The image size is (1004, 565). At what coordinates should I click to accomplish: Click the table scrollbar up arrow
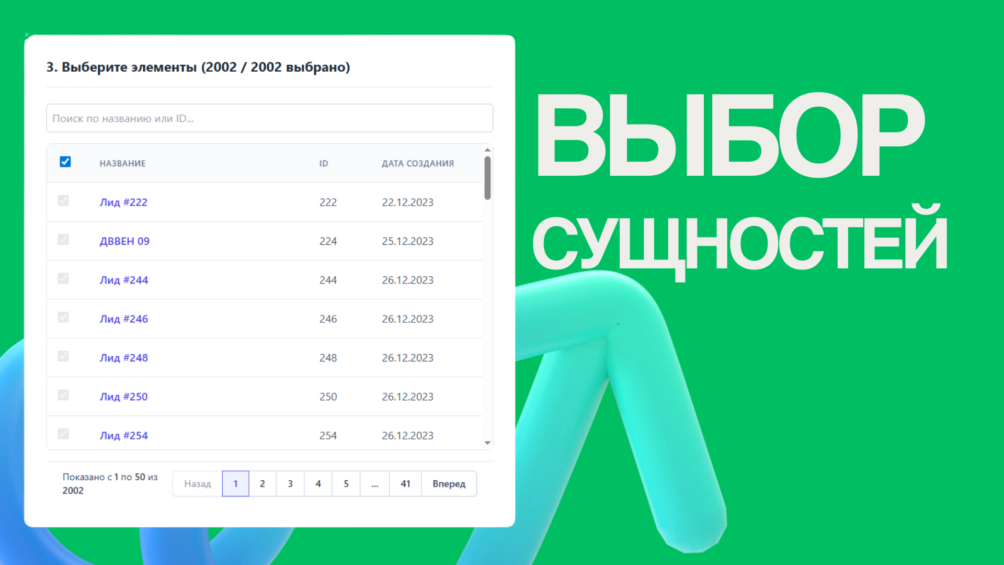click(x=487, y=150)
